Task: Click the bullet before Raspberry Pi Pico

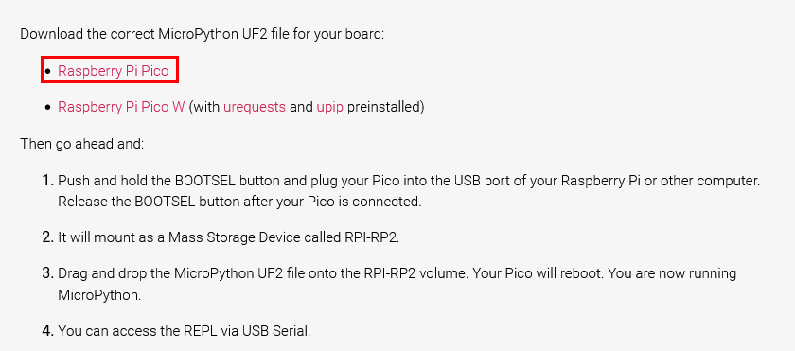Action: pos(47,71)
